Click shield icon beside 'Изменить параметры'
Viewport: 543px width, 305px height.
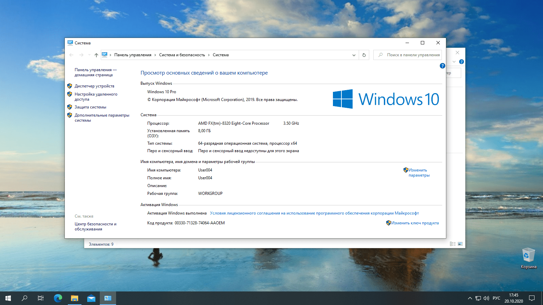point(406,170)
